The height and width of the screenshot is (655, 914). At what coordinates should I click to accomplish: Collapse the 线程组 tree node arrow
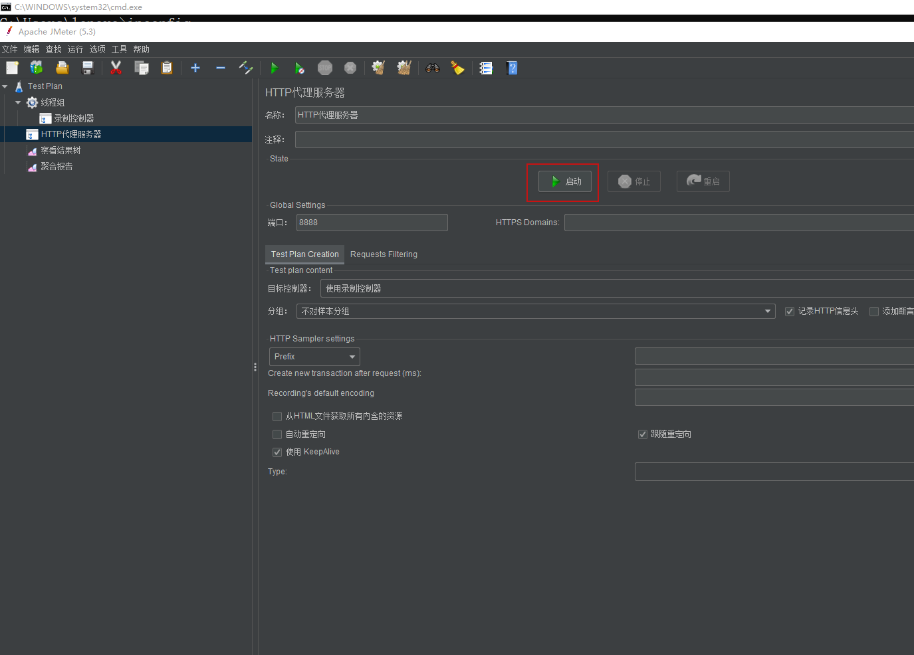click(19, 102)
